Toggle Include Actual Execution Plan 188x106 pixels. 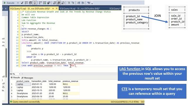pyautogui.click(x=41, y=3)
